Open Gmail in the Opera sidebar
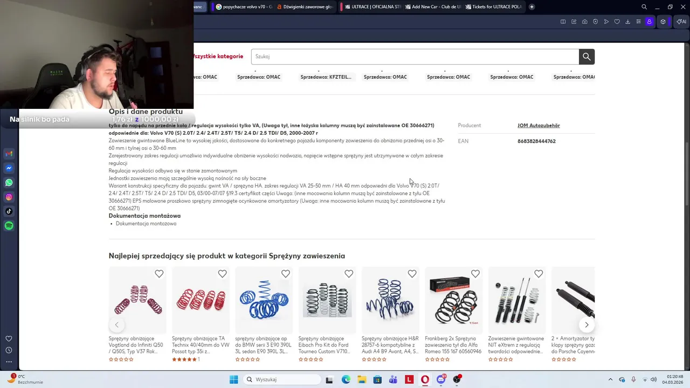The width and height of the screenshot is (690, 388). click(x=9, y=154)
